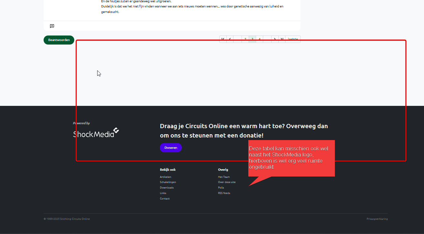The width and height of the screenshot is (424, 234).
Task: Open page 4 of the thread
Action: pyautogui.click(x=259, y=39)
